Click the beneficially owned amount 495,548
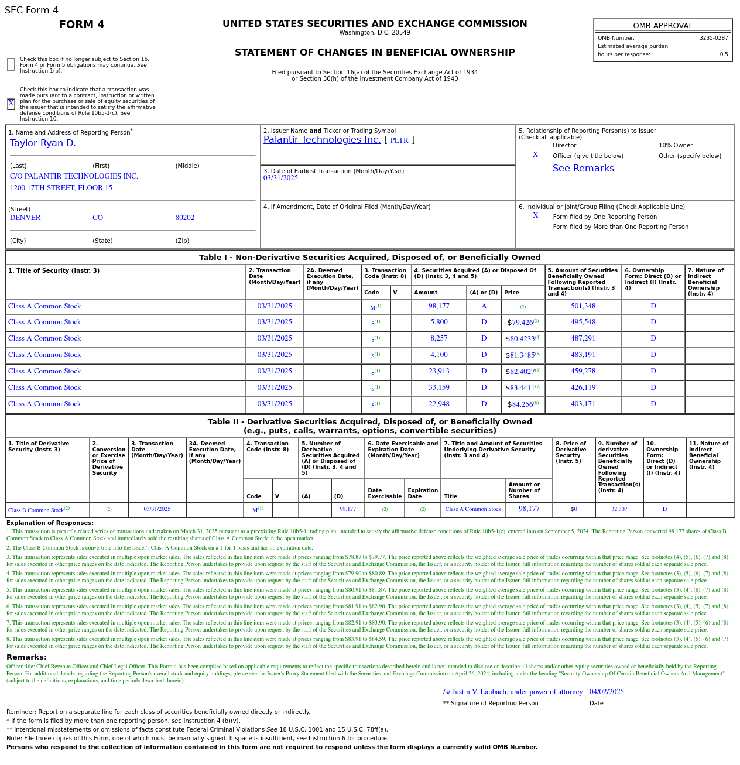 point(583,322)
